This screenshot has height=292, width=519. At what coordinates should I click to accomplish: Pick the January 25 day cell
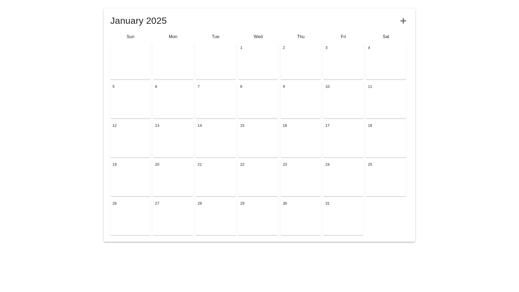(x=386, y=178)
